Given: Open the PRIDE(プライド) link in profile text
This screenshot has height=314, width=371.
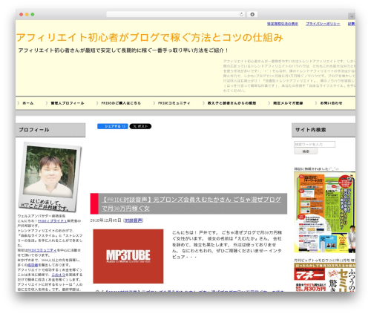Looking at the screenshot, I should point(52,220).
